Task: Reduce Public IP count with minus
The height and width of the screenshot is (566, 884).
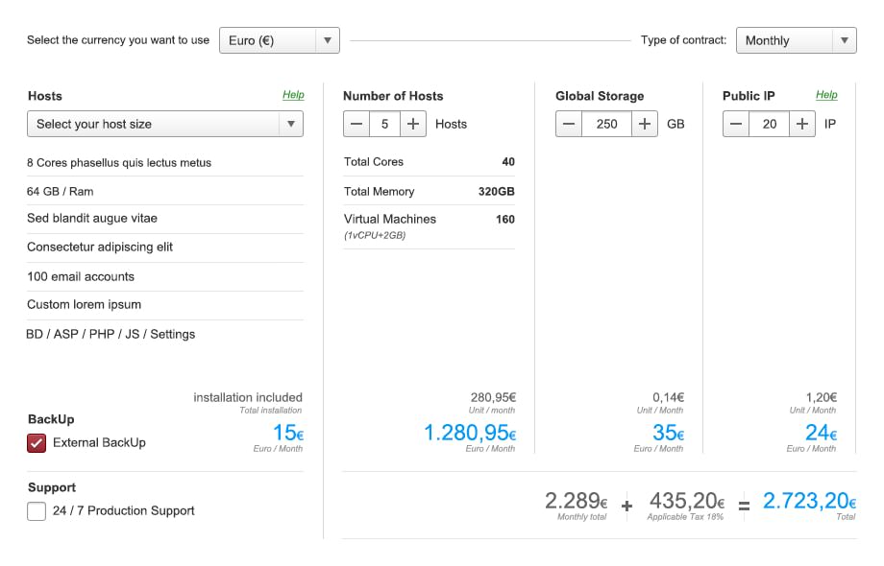Action: 736,124
